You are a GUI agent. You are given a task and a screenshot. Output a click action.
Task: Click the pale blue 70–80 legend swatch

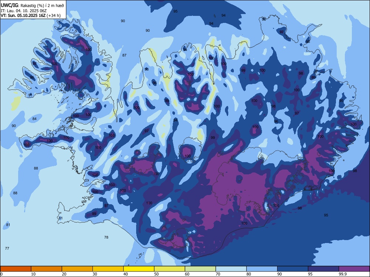[231, 269]
